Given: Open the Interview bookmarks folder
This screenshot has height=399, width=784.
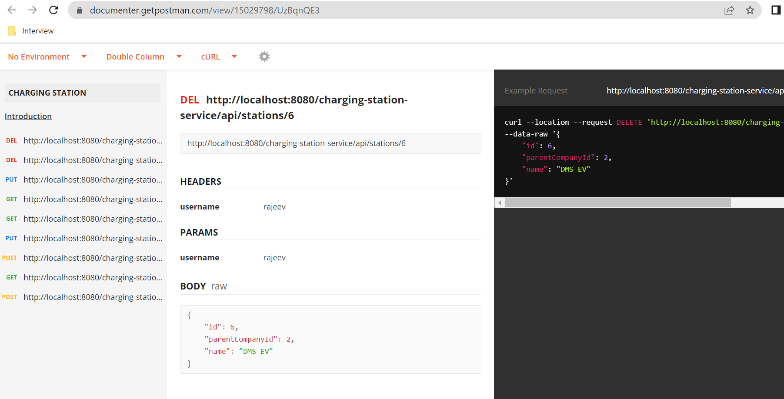Looking at the screenshot, I should coord(31,31).
